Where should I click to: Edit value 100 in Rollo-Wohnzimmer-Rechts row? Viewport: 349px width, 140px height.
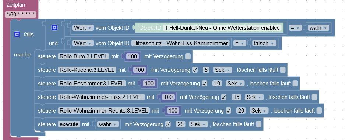coord(173,111)
